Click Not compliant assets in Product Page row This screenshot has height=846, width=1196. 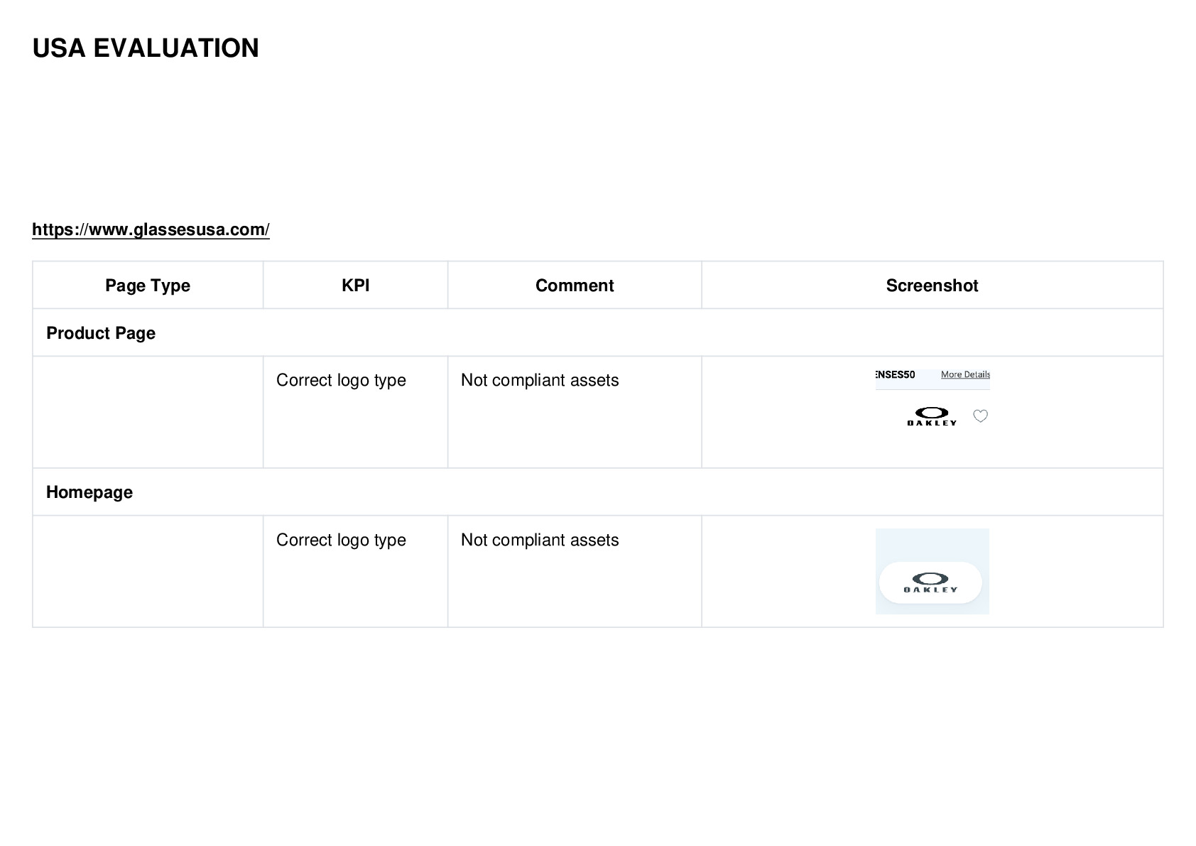pyautogui.click(x=540, y=381)
